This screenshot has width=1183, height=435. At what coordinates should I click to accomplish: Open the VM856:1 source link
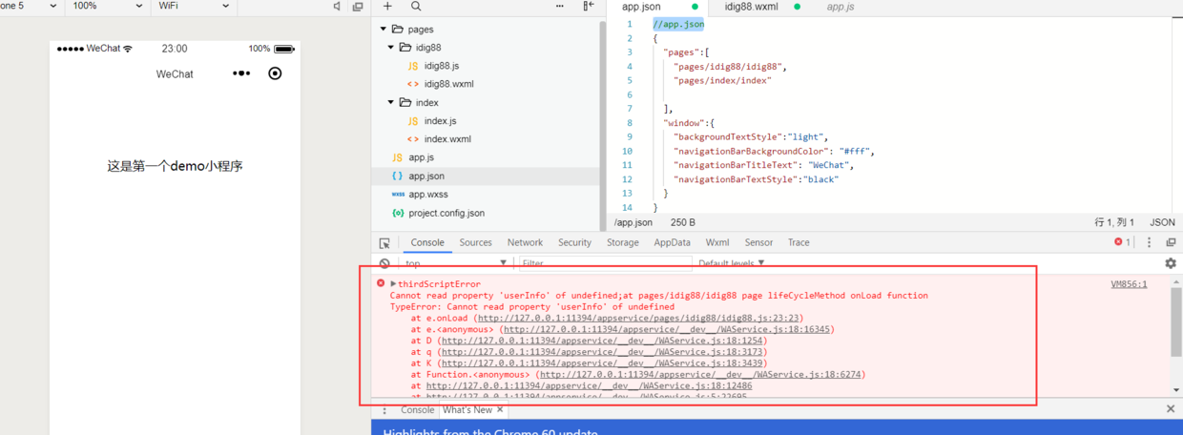pos(1129,284)
